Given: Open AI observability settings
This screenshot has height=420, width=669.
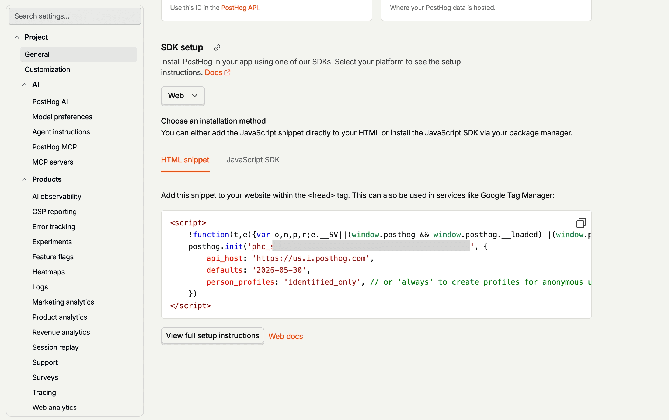Looking at the screenshot, I should coord(82,196).
